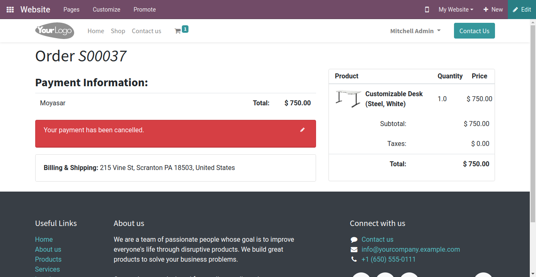
Task: Go to the Shop navigation link
Action: [118, 31]
